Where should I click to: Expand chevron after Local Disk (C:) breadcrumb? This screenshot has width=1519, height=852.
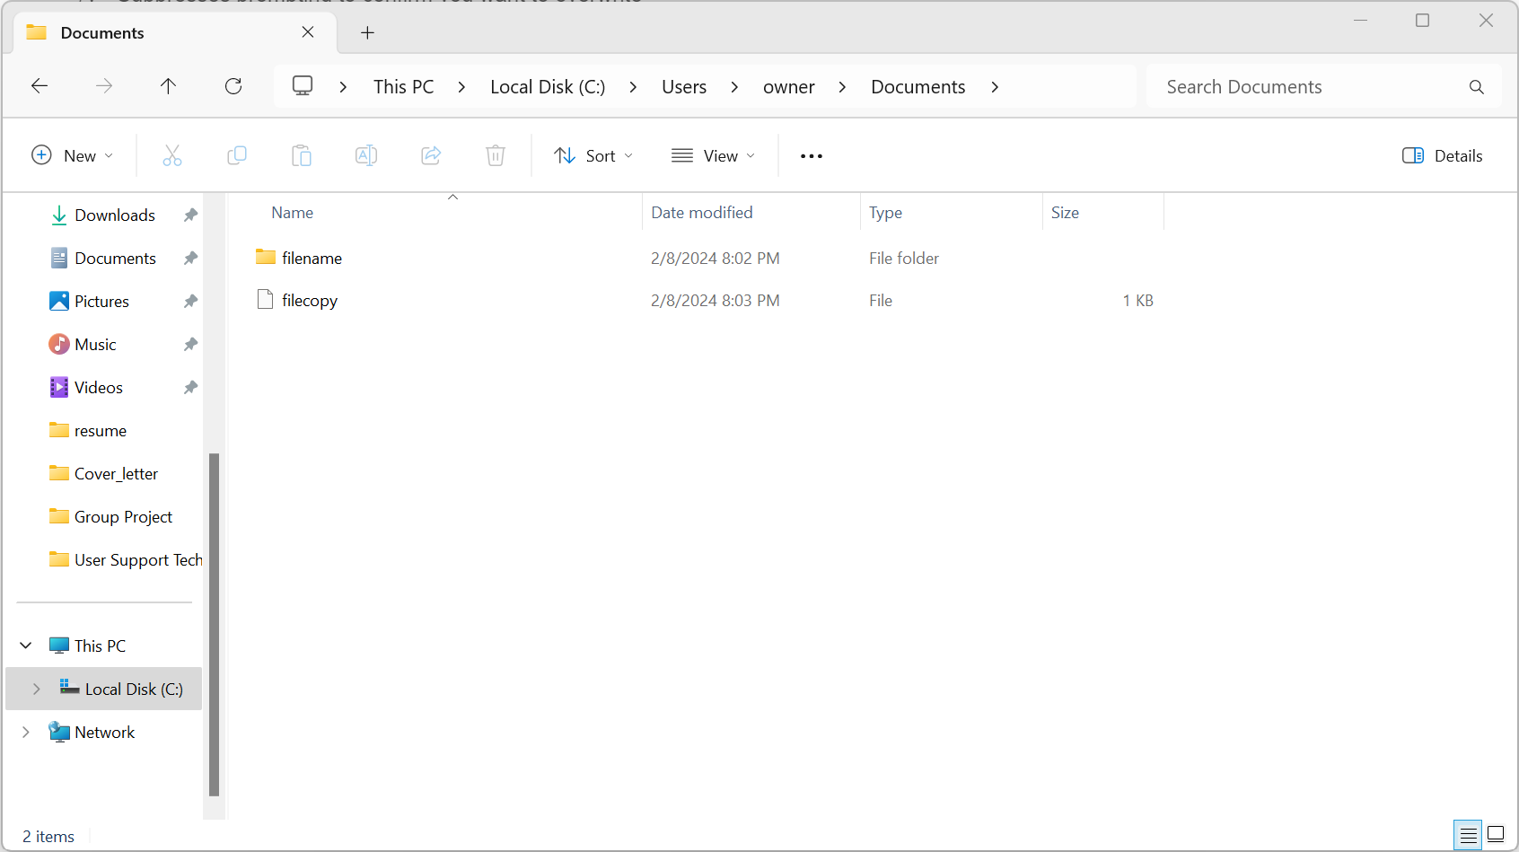point(633,87)
